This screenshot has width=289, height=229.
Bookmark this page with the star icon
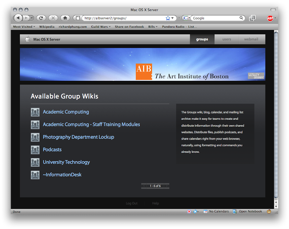(x=168, y=18)
